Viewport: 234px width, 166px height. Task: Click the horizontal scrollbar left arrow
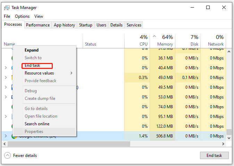5,144
